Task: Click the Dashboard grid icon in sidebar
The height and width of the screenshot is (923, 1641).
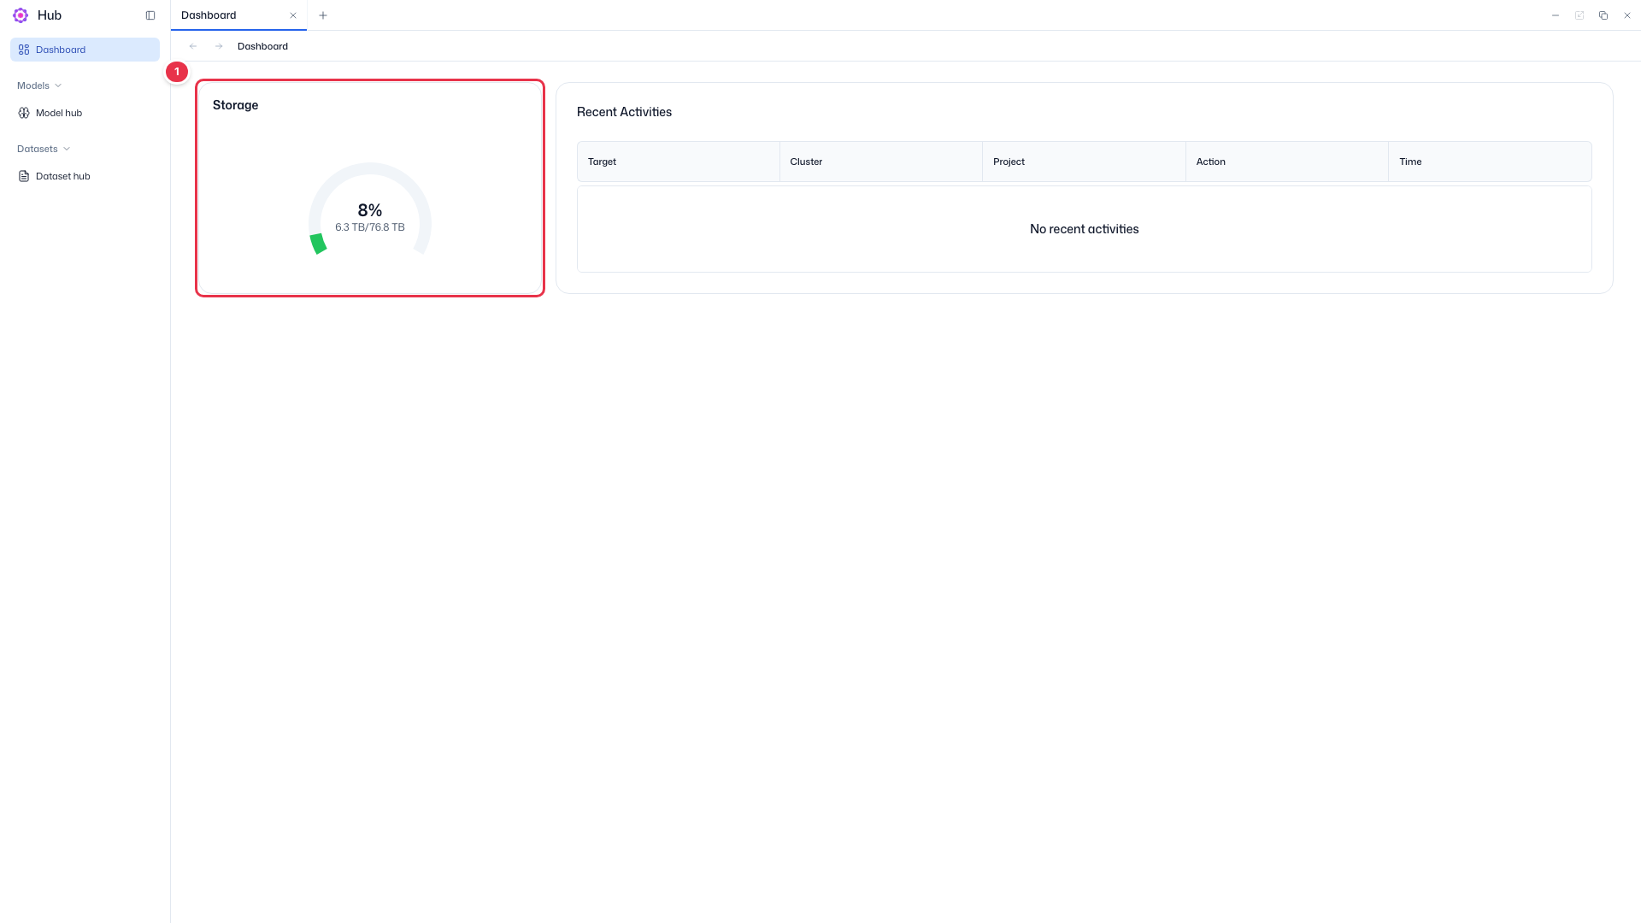Action: 24,50
